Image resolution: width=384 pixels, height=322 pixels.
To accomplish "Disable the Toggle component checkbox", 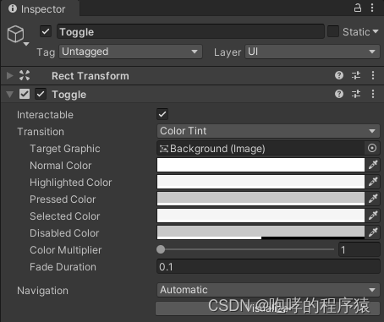I will (41, 94).
